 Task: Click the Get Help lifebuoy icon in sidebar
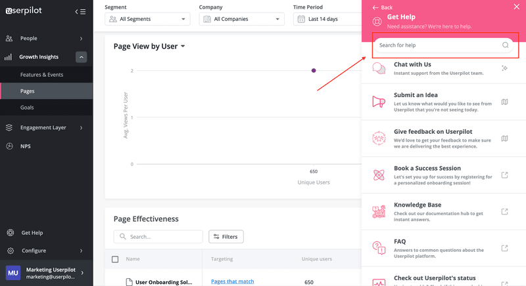(11, 232)
